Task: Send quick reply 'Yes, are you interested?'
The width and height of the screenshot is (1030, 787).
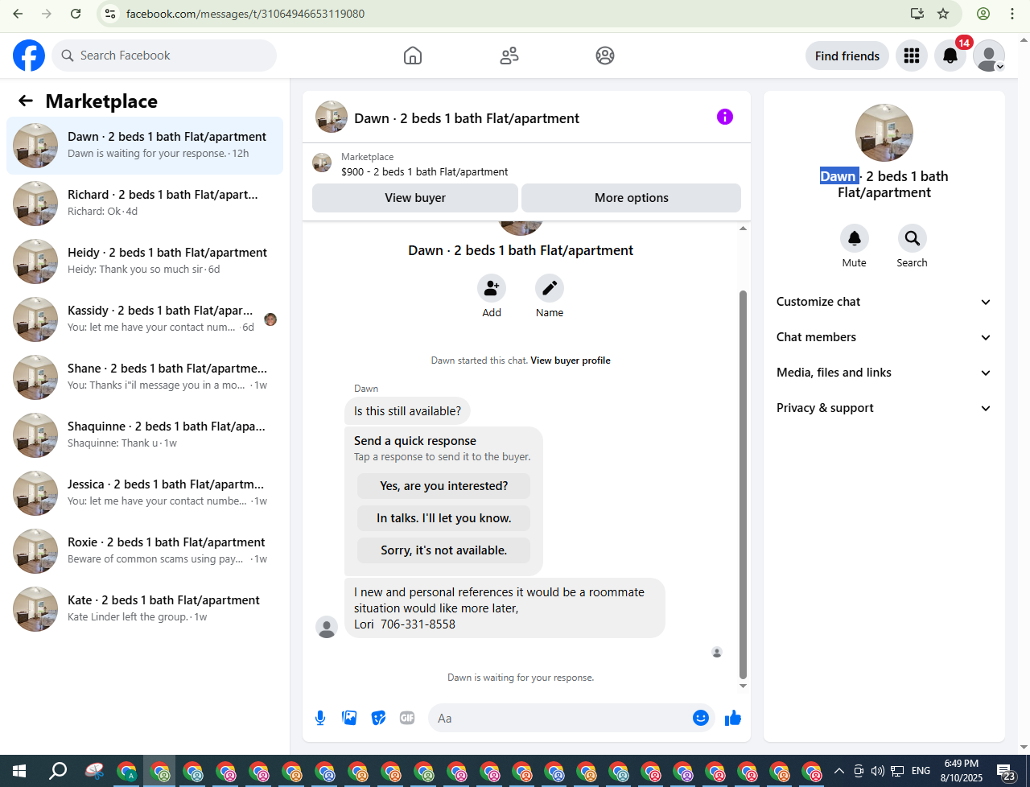Action: [443, 486]
